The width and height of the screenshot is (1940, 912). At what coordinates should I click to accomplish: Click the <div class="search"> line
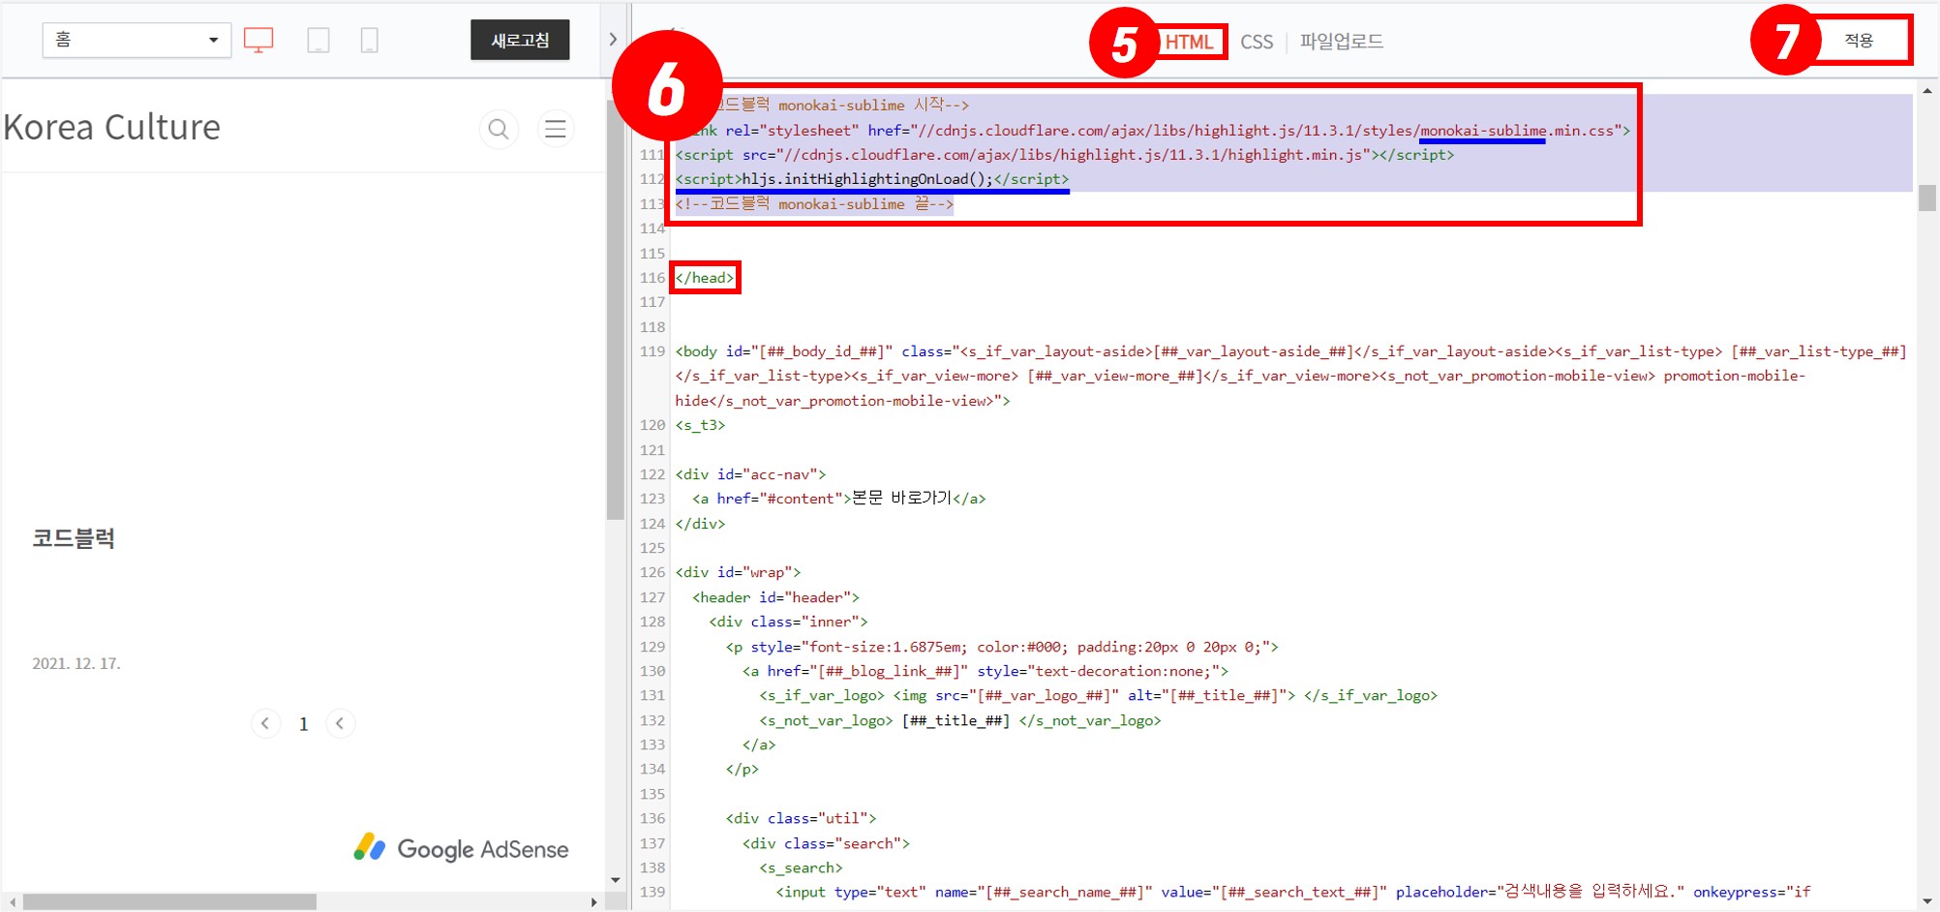click(x=826, y=843)
